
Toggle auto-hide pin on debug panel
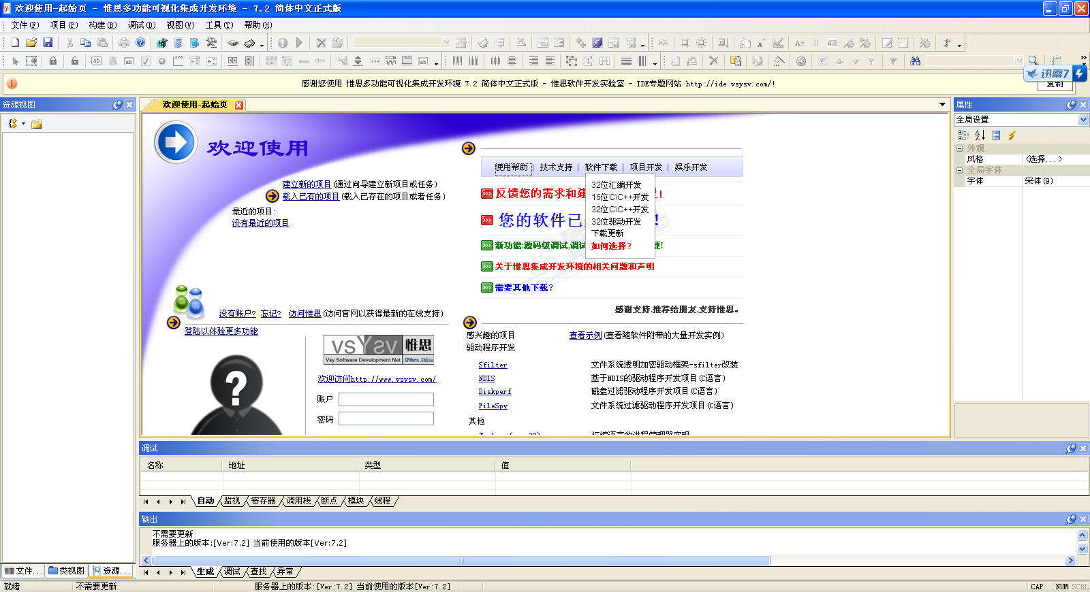(x=1072, y=448)
